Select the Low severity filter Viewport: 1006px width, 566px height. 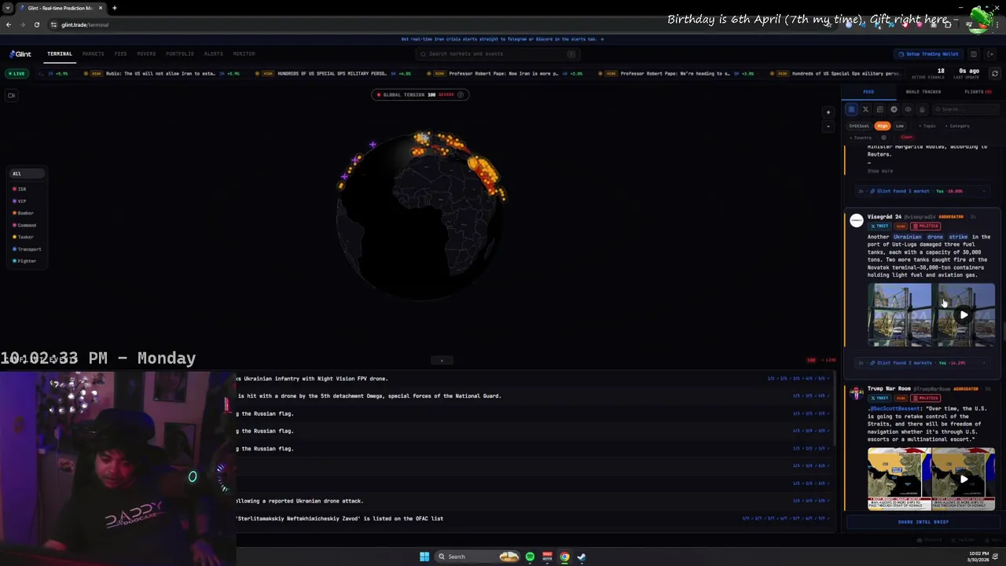pos(900,126)
